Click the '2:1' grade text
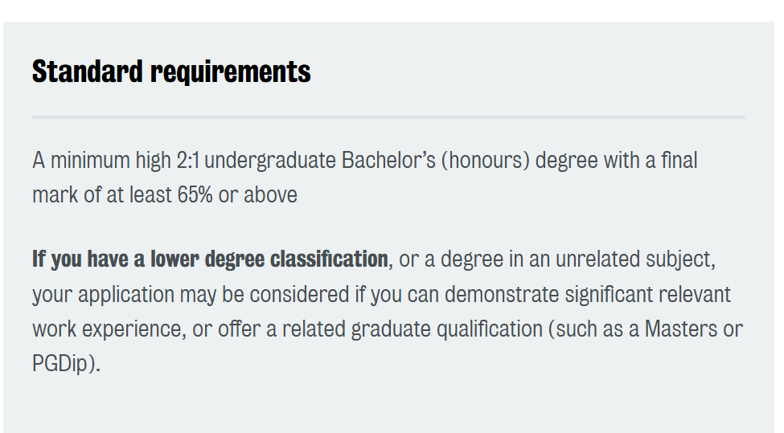784x433 pixels. [188, 161]
